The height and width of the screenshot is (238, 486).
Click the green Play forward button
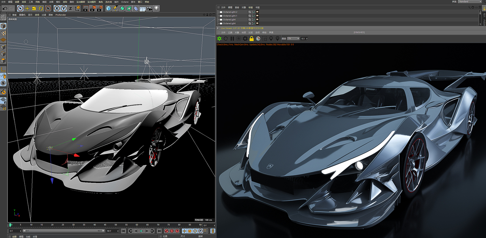click(x=141, y=231)
